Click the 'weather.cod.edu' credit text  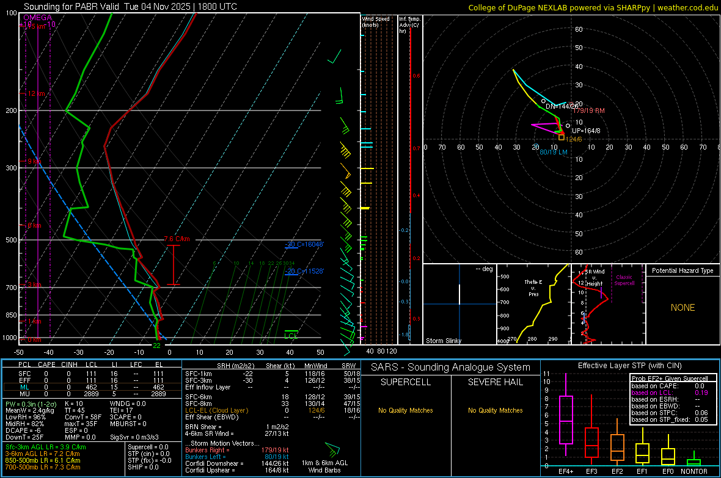687,7
